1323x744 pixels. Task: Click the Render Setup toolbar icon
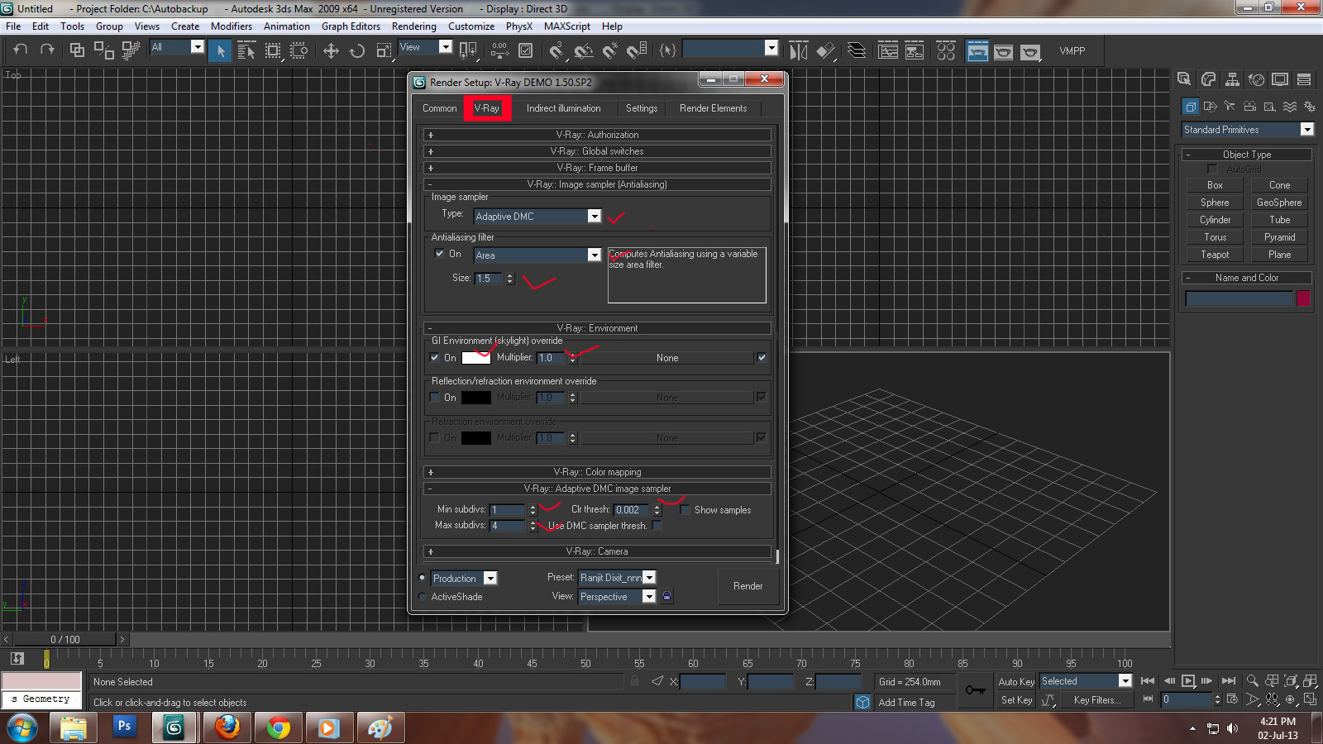(x=977, y=50)
